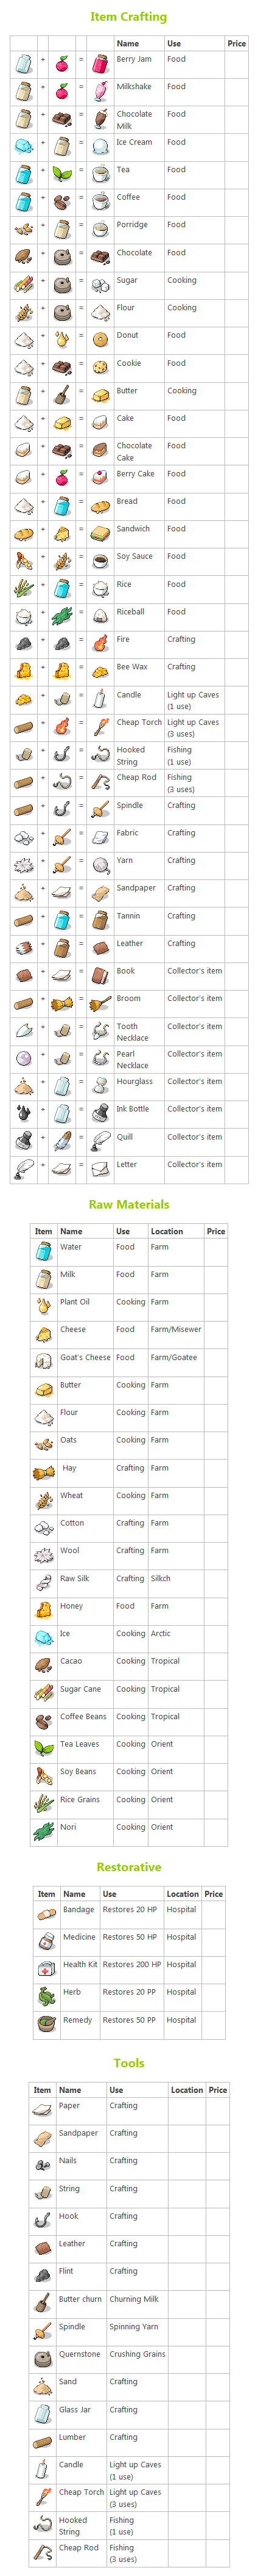Click the Raw Materials section heading
The image size is (258, 2576).
(128, 1204)
